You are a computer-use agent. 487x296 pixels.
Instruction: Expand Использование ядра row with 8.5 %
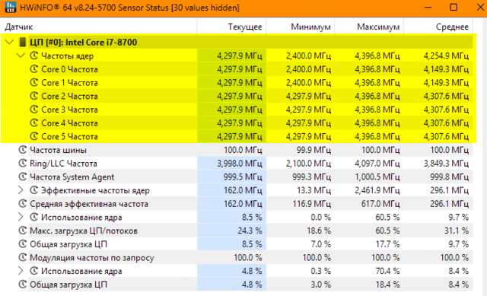pos(21,217)
